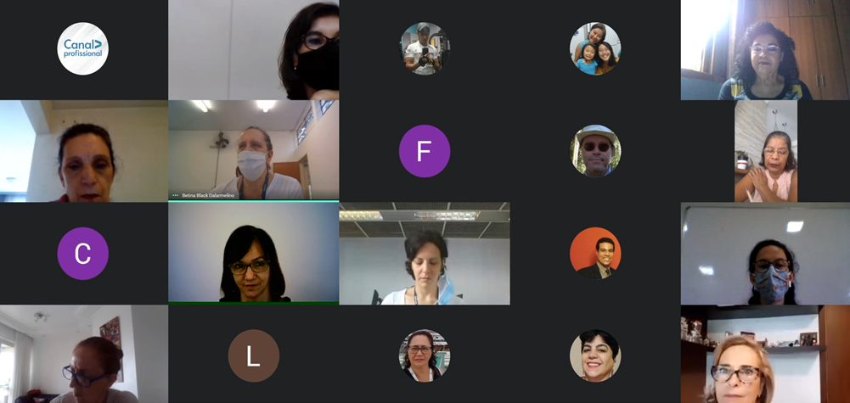Click the Canal profissional logo avatar
850x403 pixels.
pos(83,48)
